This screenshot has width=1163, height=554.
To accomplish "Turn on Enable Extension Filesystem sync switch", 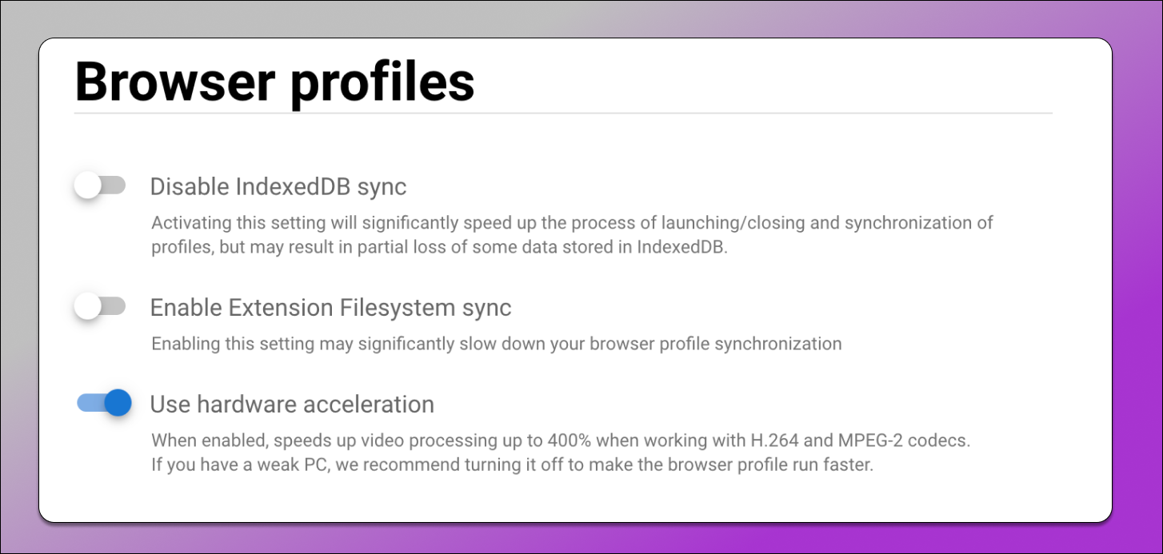I will [100, 306].
